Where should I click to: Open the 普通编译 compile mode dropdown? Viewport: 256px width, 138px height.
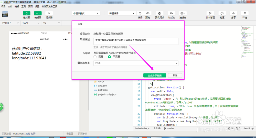[x=122, y=13]
